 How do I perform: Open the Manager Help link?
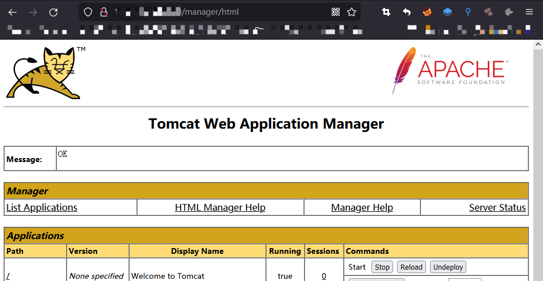tap(362, 207)
